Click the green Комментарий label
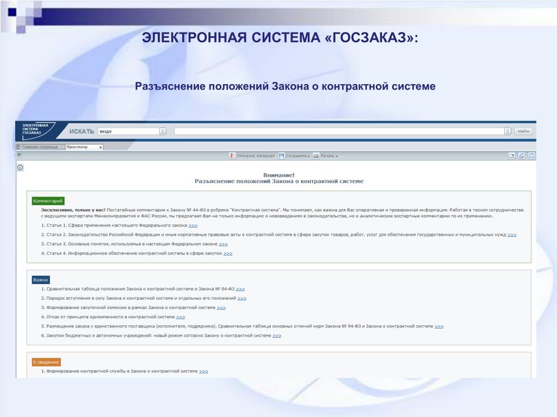Image resolution: width=557 pixels, height=417 pixels. pos(48,201)
